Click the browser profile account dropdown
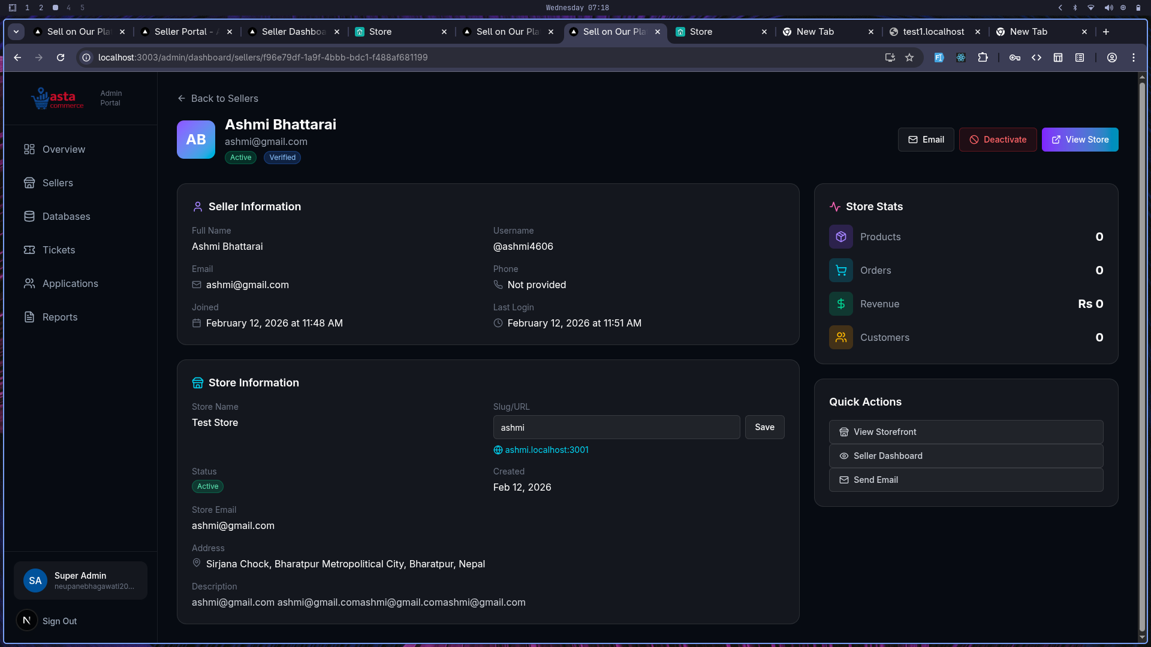The image size is (1151, 647). (1112, 58)
